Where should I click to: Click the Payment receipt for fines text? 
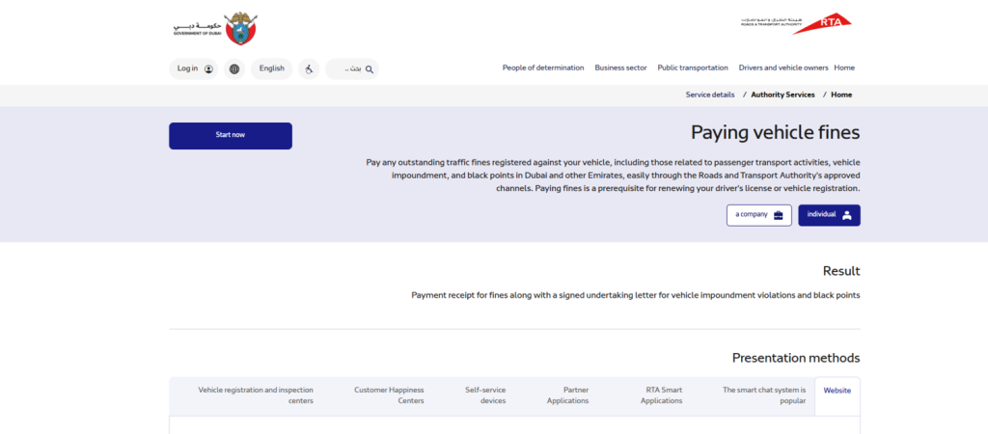click(636, 295)
